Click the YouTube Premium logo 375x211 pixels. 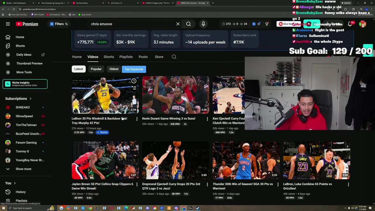click(x=27, y=24)
